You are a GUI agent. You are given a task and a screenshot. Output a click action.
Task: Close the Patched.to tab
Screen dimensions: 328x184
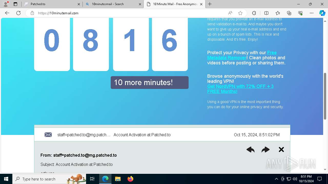[79, 4]
